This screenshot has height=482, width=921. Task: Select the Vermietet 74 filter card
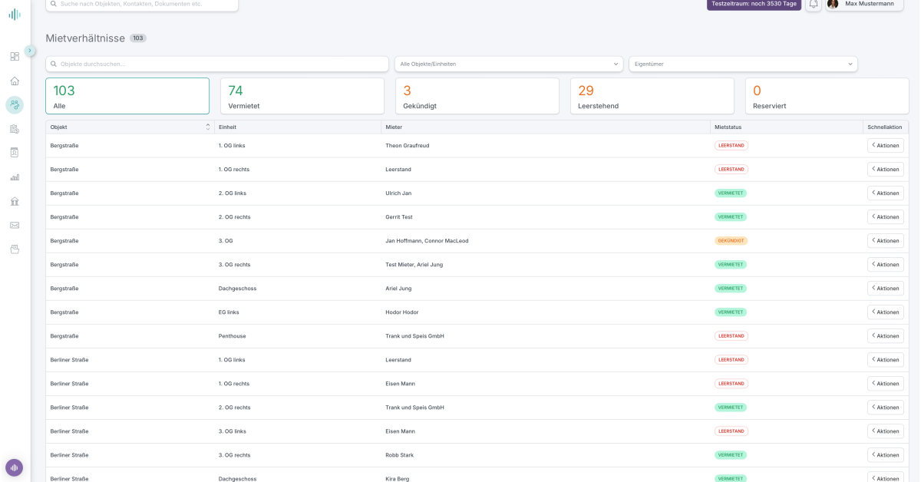302,96
